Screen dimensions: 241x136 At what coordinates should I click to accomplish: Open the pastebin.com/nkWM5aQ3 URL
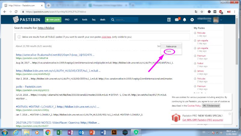pos(33,74)
